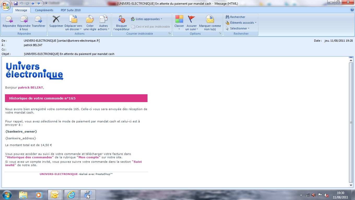Click Rechercher with the binoculars icon
This screenshot has height=200, width=355.
pyautogui.click(x=235, y=17)
